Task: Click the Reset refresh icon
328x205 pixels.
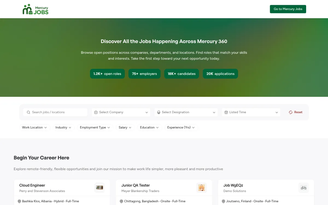Action: coord(291,112)
